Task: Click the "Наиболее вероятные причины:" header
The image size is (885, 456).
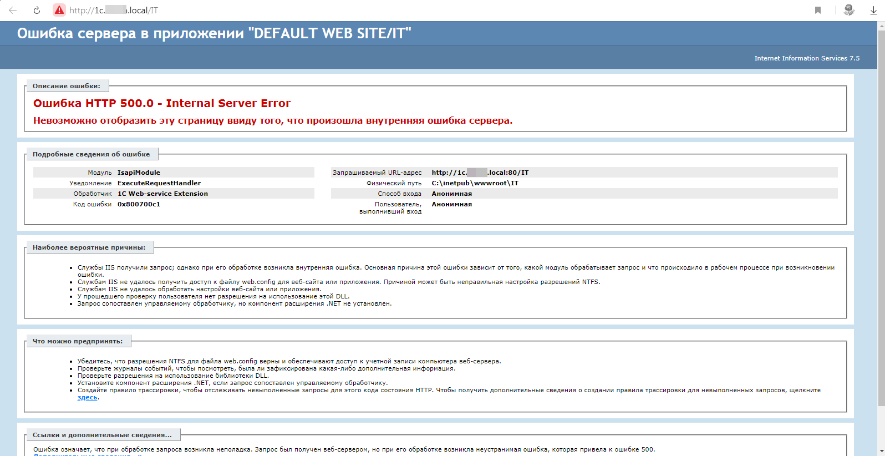Action: coord(89,247)
